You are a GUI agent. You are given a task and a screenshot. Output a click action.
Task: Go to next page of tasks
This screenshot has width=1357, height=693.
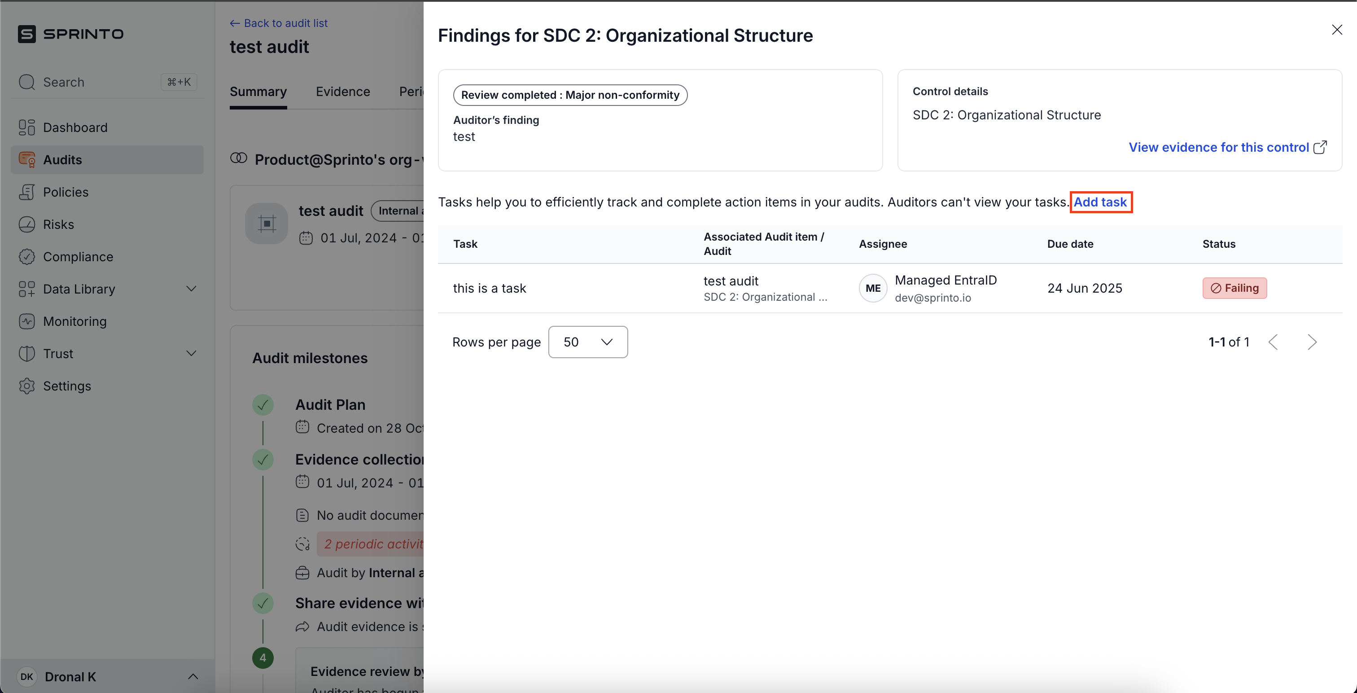[x=1312, y=342]
